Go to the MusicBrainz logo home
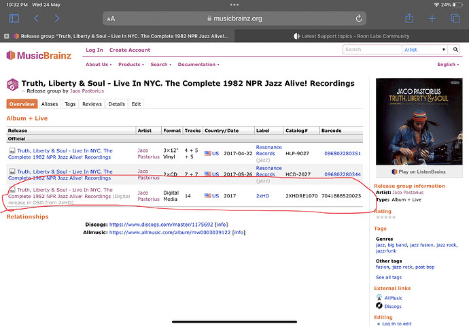This screenshot has height=326, width=469. tap(39, 55)
